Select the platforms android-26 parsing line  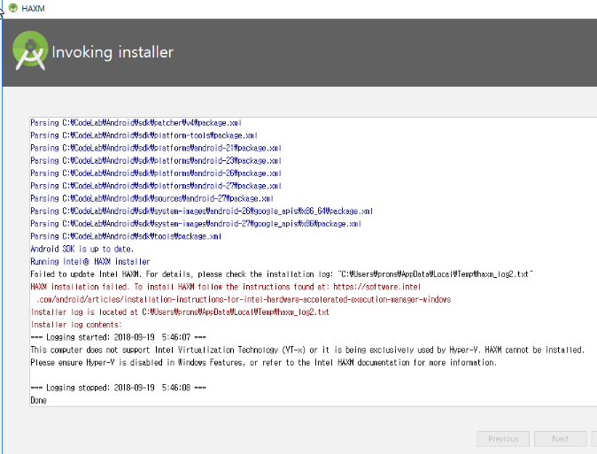click(156, 173)
